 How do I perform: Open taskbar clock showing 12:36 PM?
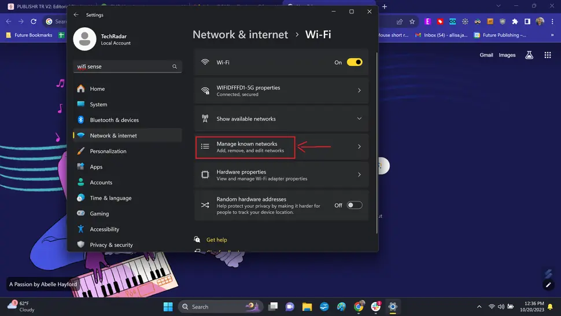click(532, 307)
